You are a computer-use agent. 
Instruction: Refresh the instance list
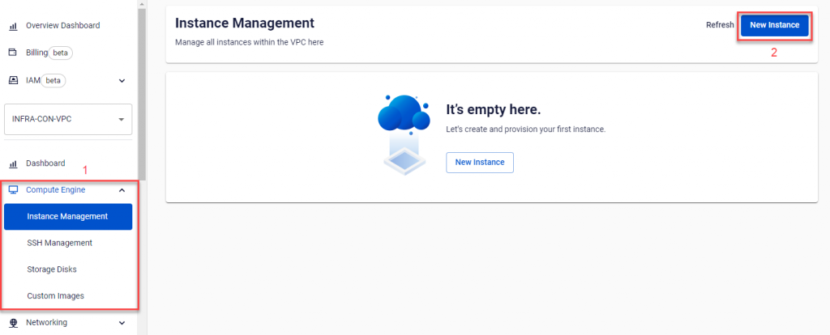coord(720,25)
